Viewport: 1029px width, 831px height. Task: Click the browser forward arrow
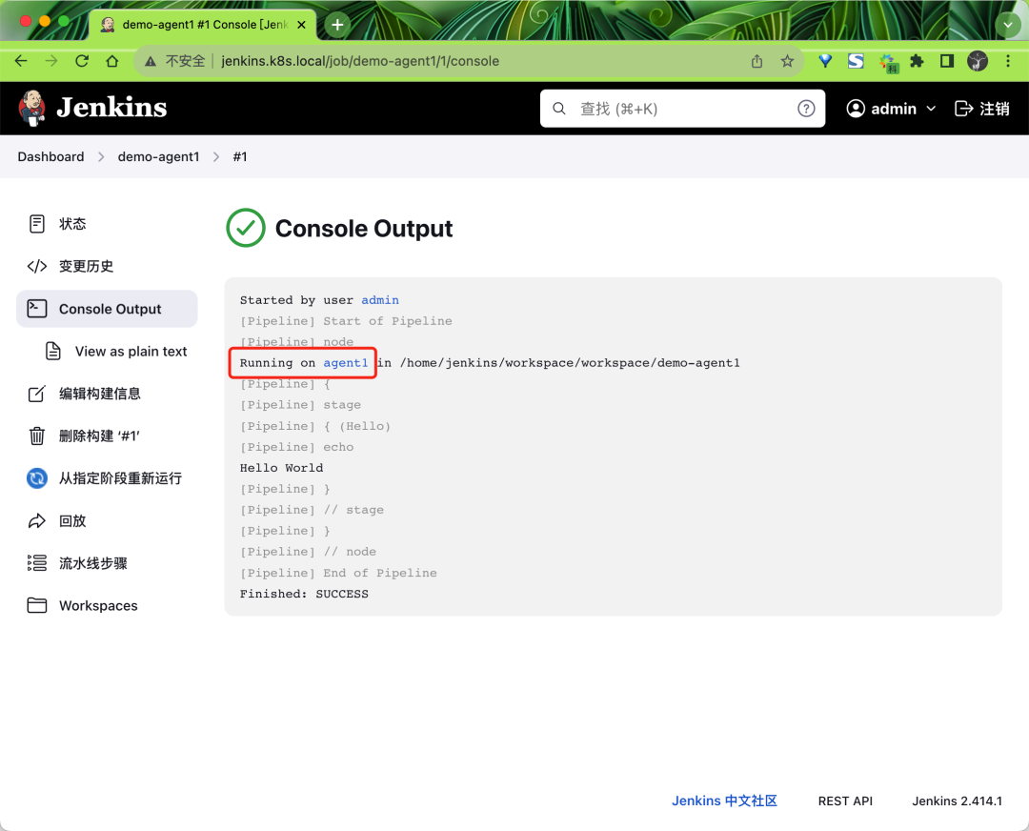(x=51, y=61)
